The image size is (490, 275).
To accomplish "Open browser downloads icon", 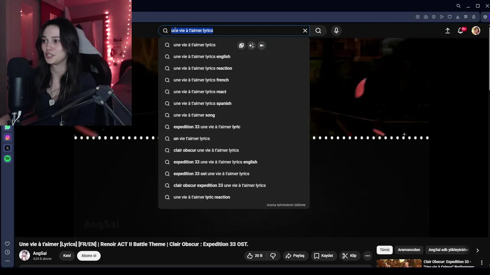I will (x=457, y=17).
